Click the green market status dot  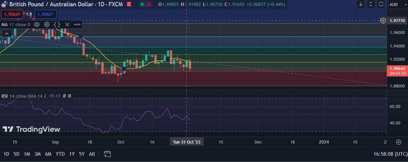pos(142,4)
